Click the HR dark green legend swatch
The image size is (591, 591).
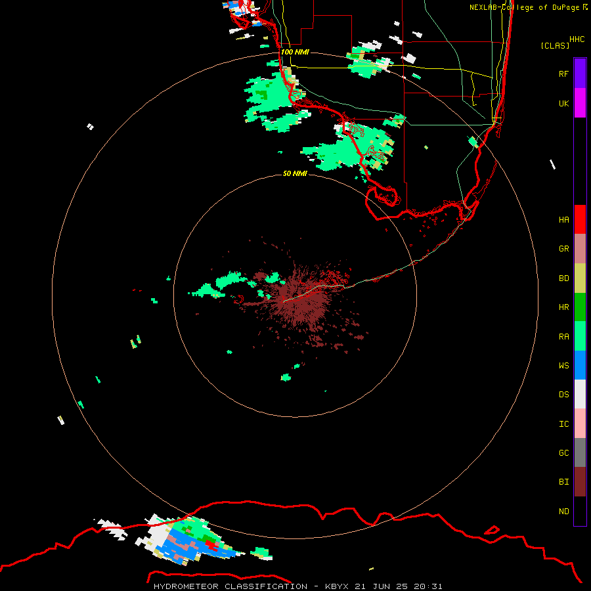coord(580,307)
